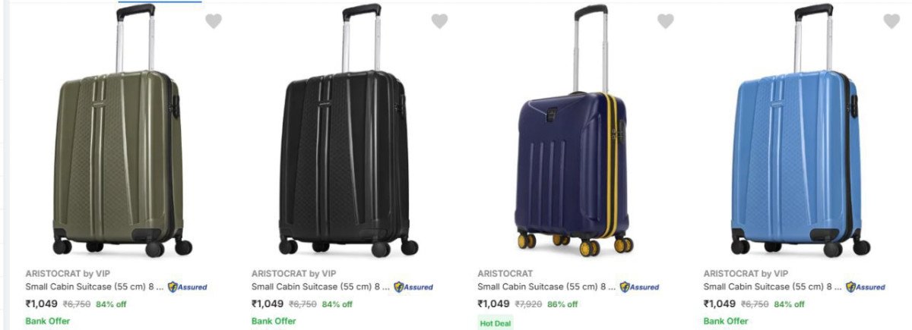Add navy blue suitcase to wishlist
The height and width of the screenshot is (330, 912).
point(666,21)
